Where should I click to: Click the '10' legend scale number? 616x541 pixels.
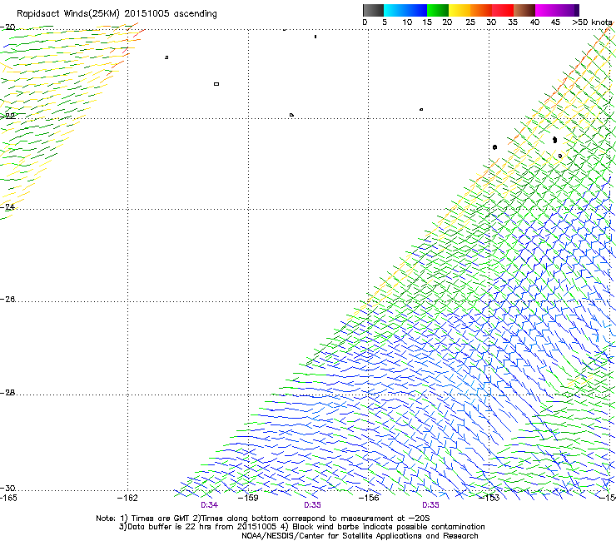tap(407, 22)
